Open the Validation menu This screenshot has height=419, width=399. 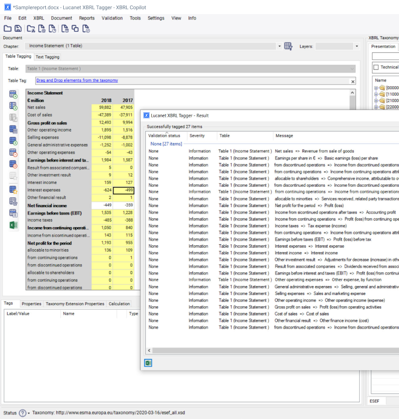112,18
